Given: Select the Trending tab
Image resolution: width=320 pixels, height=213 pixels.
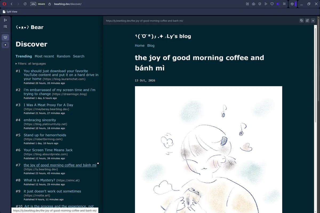Looking at the screenshot, I should click(24, 56).
